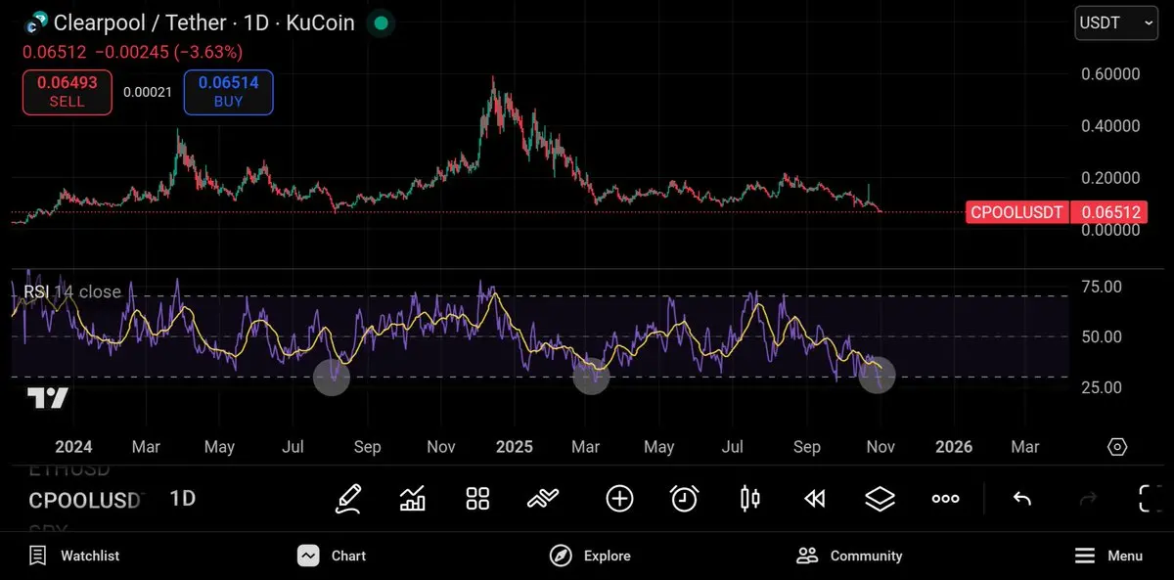The width and height of the screenshot is (1174, 580).
Task: Click the Nov label next to 2026
Action: (880, 447)
